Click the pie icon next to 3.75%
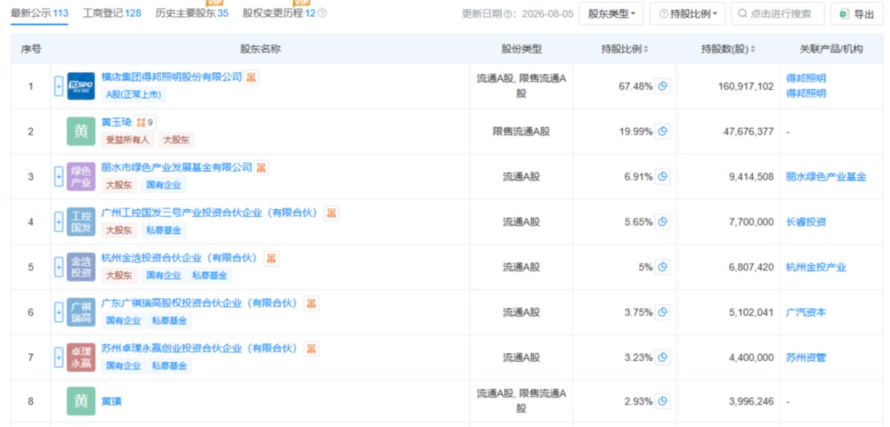The image size is (890, 427). point(662,312)
